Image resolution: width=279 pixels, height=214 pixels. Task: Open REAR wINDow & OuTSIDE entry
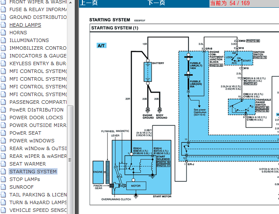click(38, 148)
